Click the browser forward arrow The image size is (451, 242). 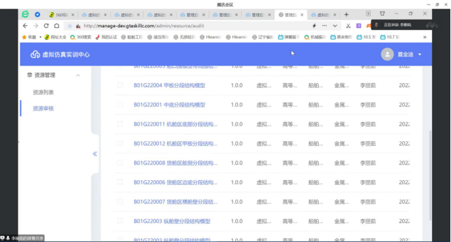(36, 26)
